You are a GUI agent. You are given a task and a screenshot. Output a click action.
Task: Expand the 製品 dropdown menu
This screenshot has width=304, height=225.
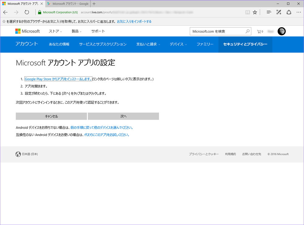(77, 31)
